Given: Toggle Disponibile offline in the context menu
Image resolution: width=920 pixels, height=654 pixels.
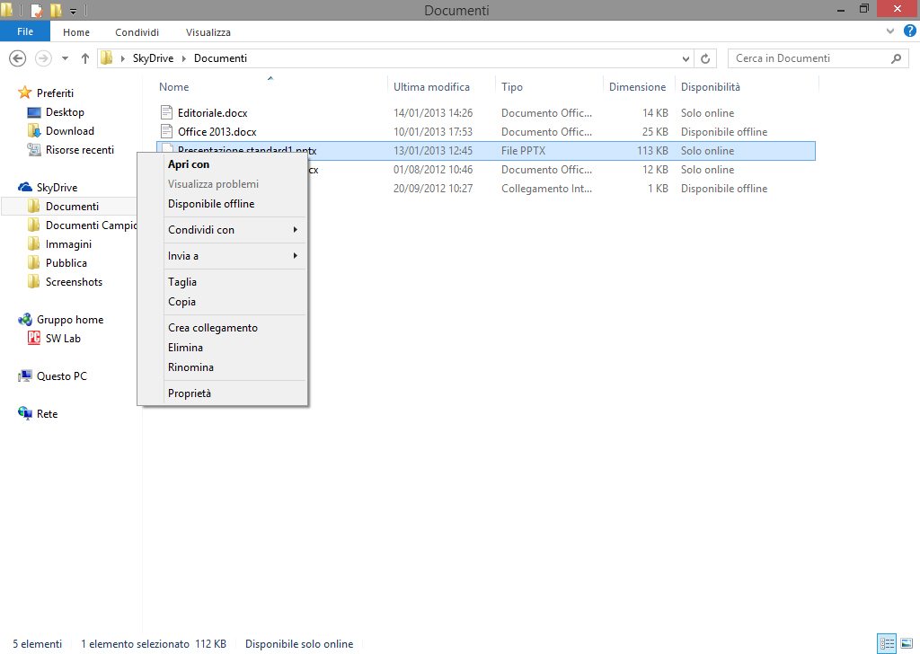Looking at the screenshot, I should pos(211,204).
